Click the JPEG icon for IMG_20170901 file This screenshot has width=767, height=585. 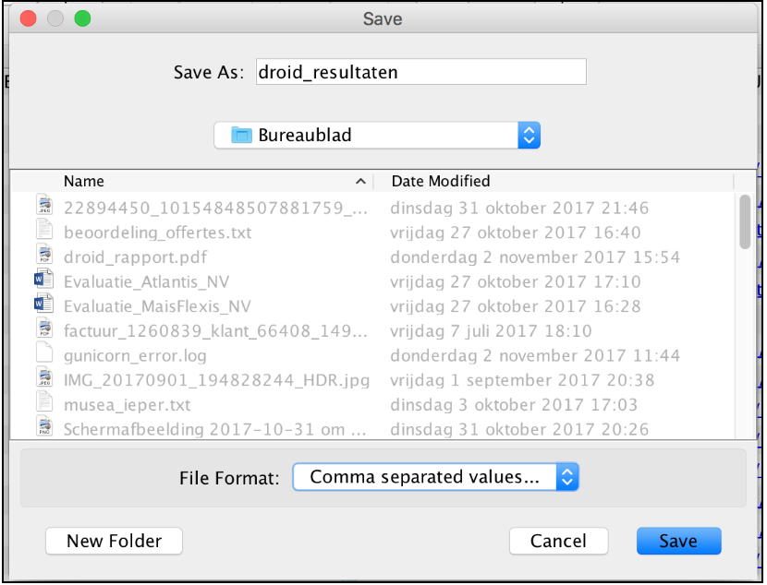click(43, 379)
